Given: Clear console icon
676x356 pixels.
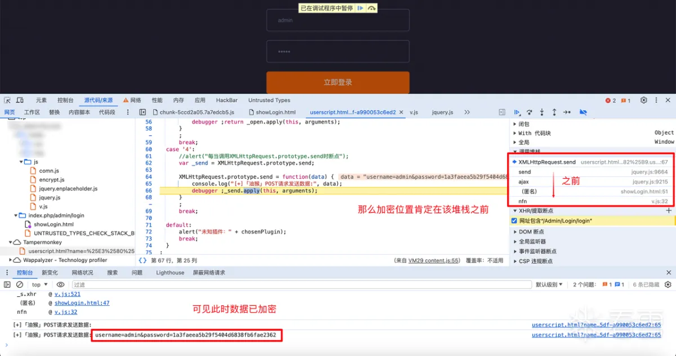Looking at the screenshot, I should (20, 284).
